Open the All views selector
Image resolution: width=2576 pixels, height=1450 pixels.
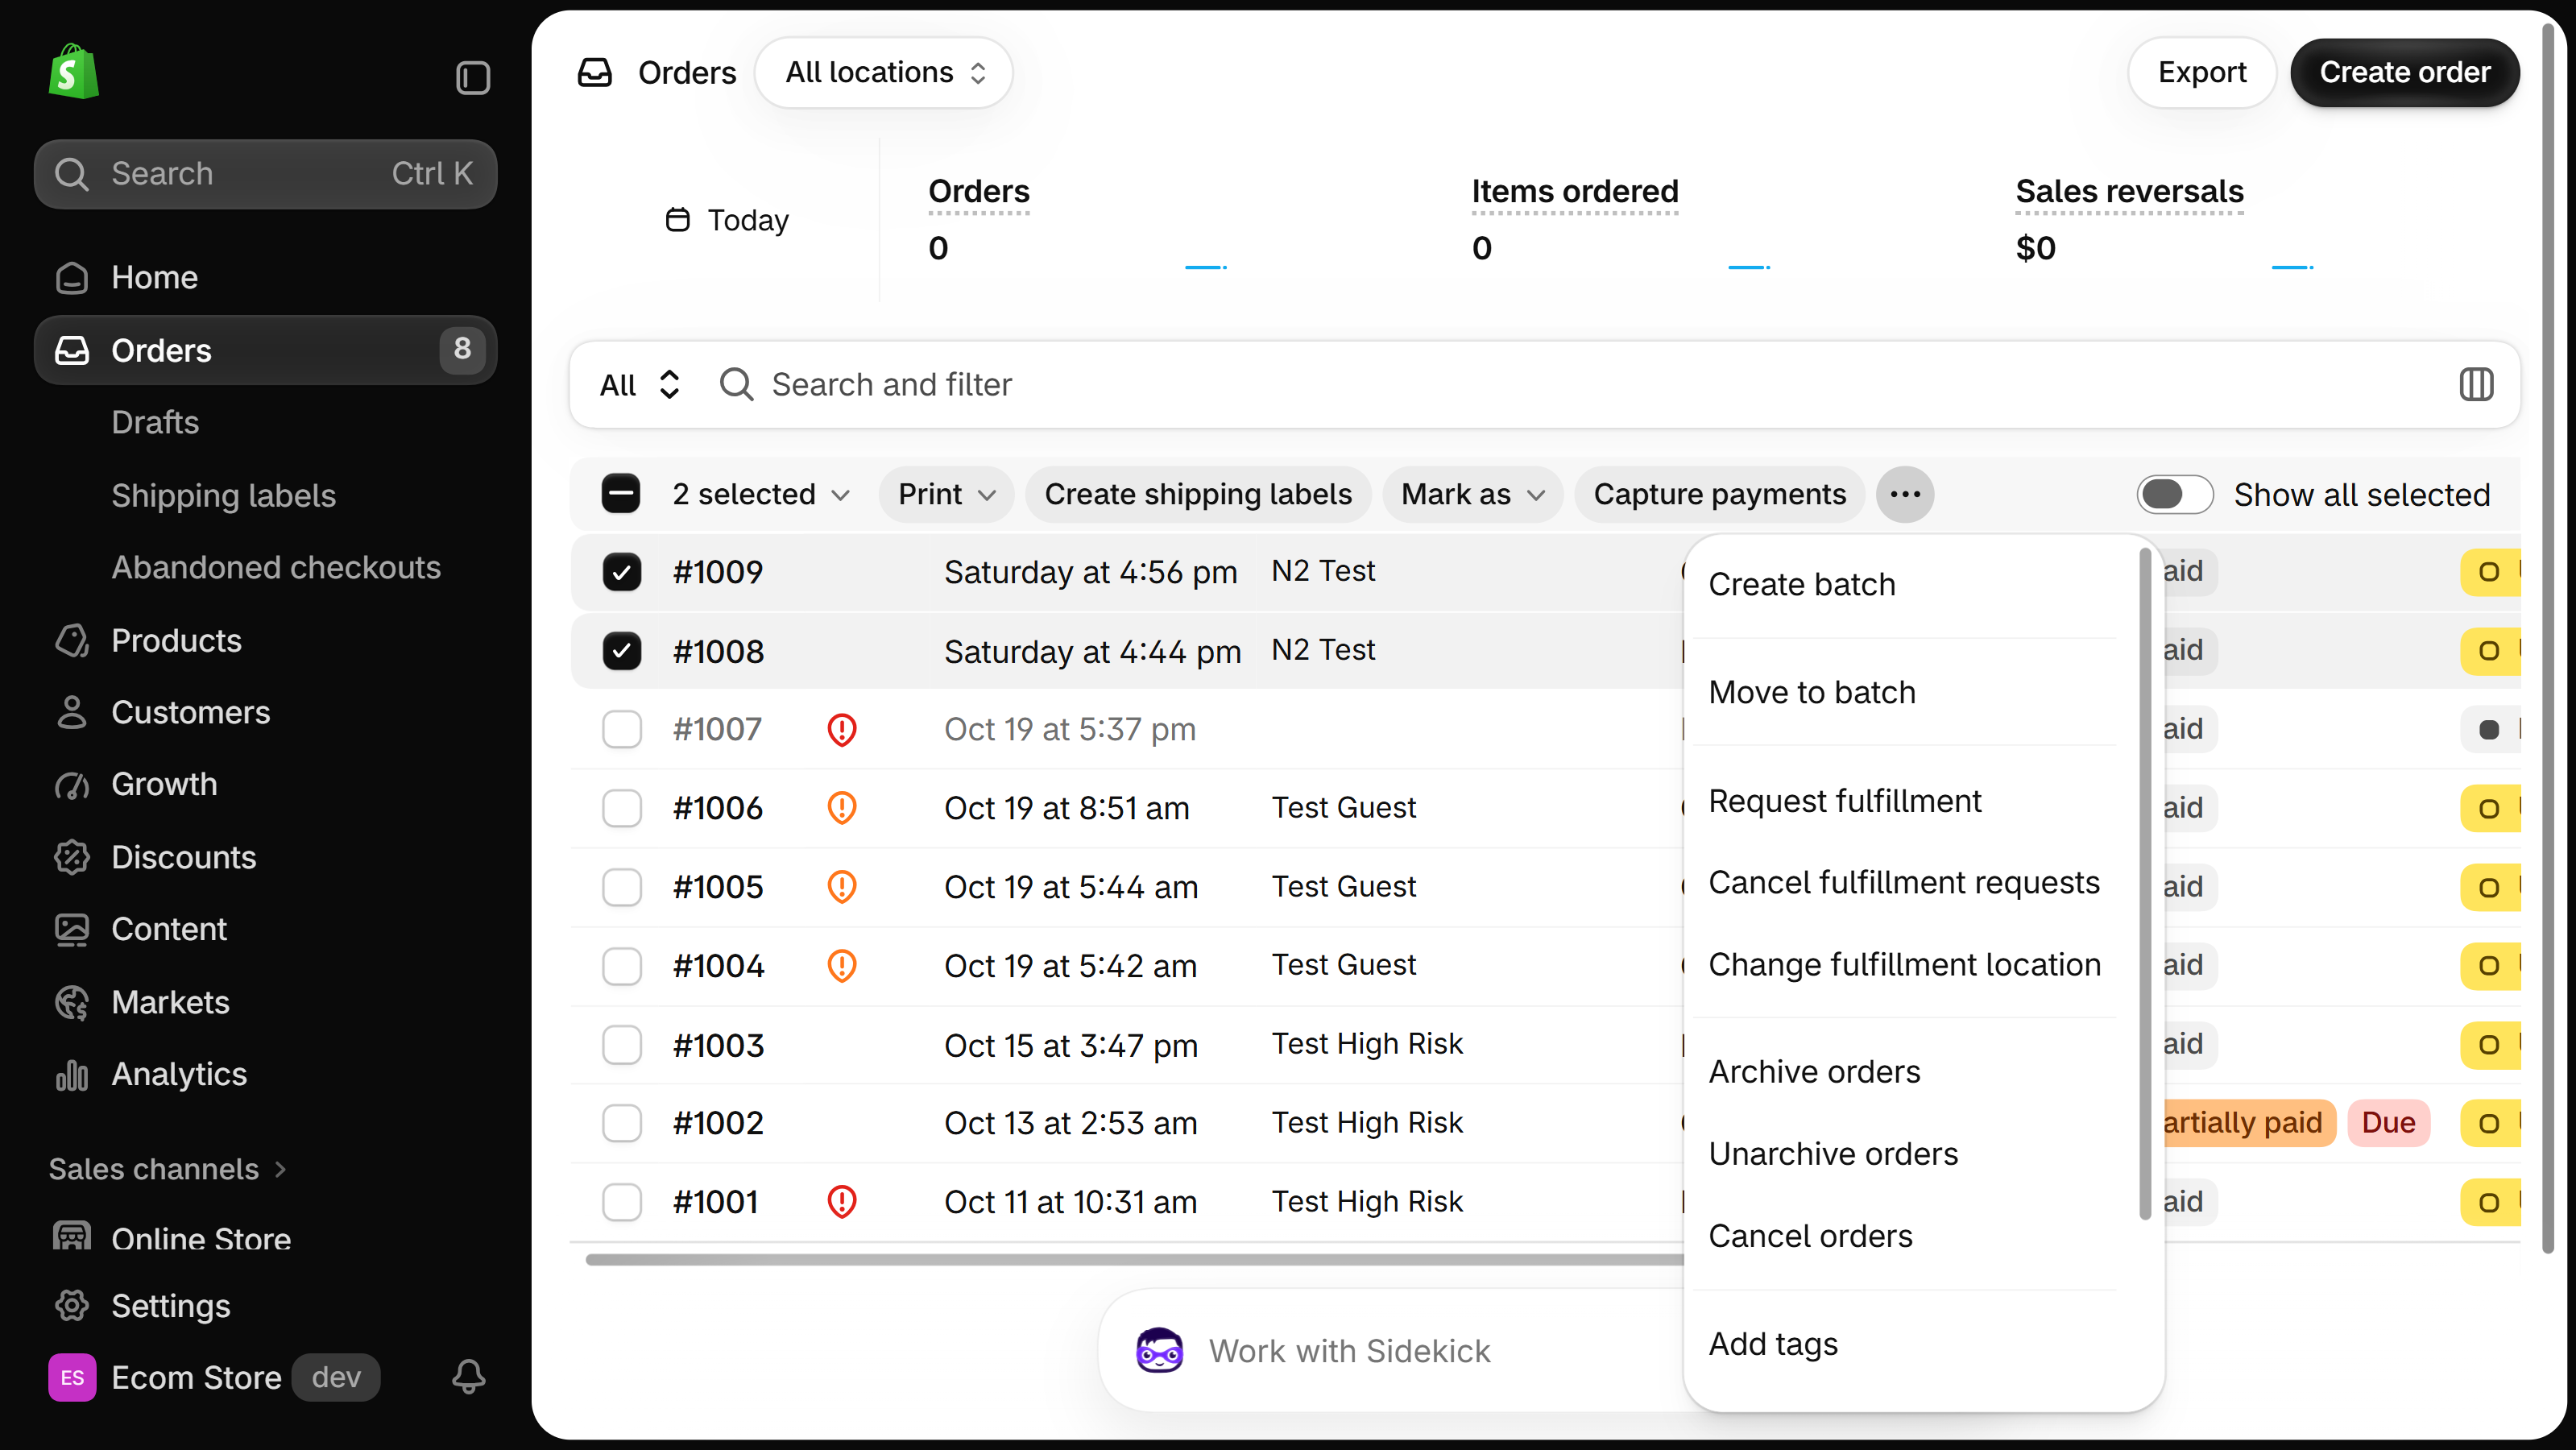[x=640, y=385]
